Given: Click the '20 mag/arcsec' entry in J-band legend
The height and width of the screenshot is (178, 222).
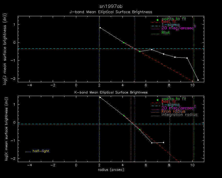Looking at the screenshot, I should 178,28.
